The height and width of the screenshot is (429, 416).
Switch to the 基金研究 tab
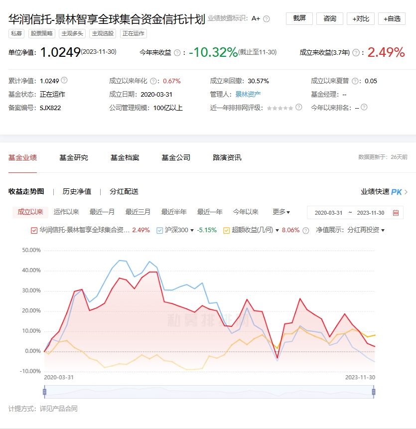(74, 157)
